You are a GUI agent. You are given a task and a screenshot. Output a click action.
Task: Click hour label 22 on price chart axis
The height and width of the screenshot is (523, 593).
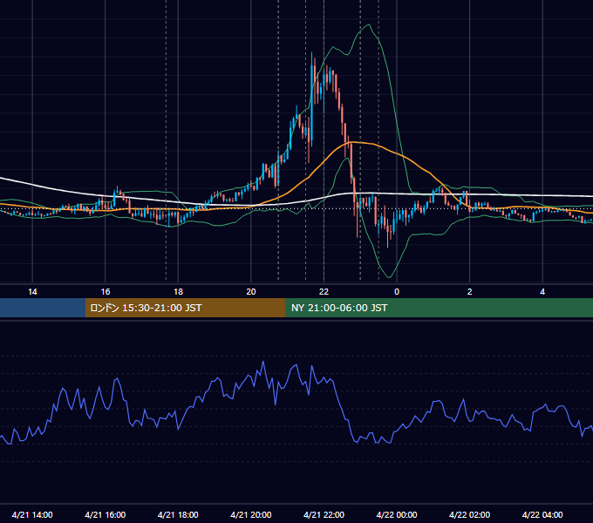(324, 292)
